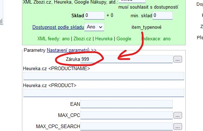Click the EAN input field
Viewport: 203px width, 131px height.
[126, 104]
